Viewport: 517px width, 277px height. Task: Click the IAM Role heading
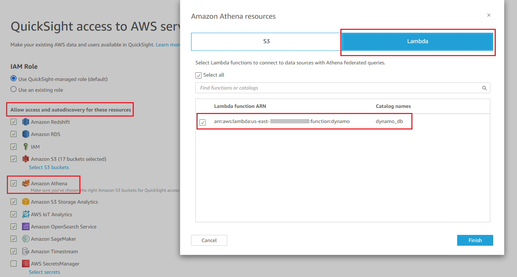[x=24, y=67]
